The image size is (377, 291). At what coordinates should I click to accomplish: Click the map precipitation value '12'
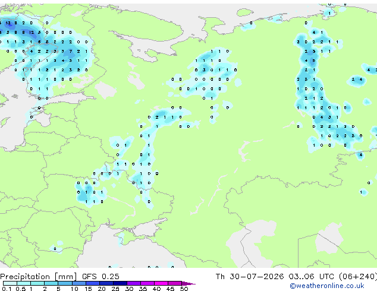tap(32, 33)
